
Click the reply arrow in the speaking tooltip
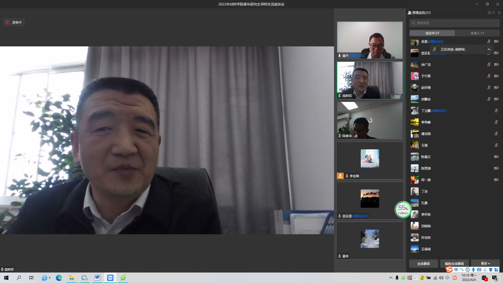pos(489,50)
